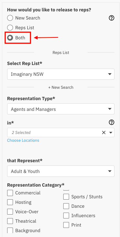Check the Commercial category box
Screen dimensions: 120x237
coord(10,193)
